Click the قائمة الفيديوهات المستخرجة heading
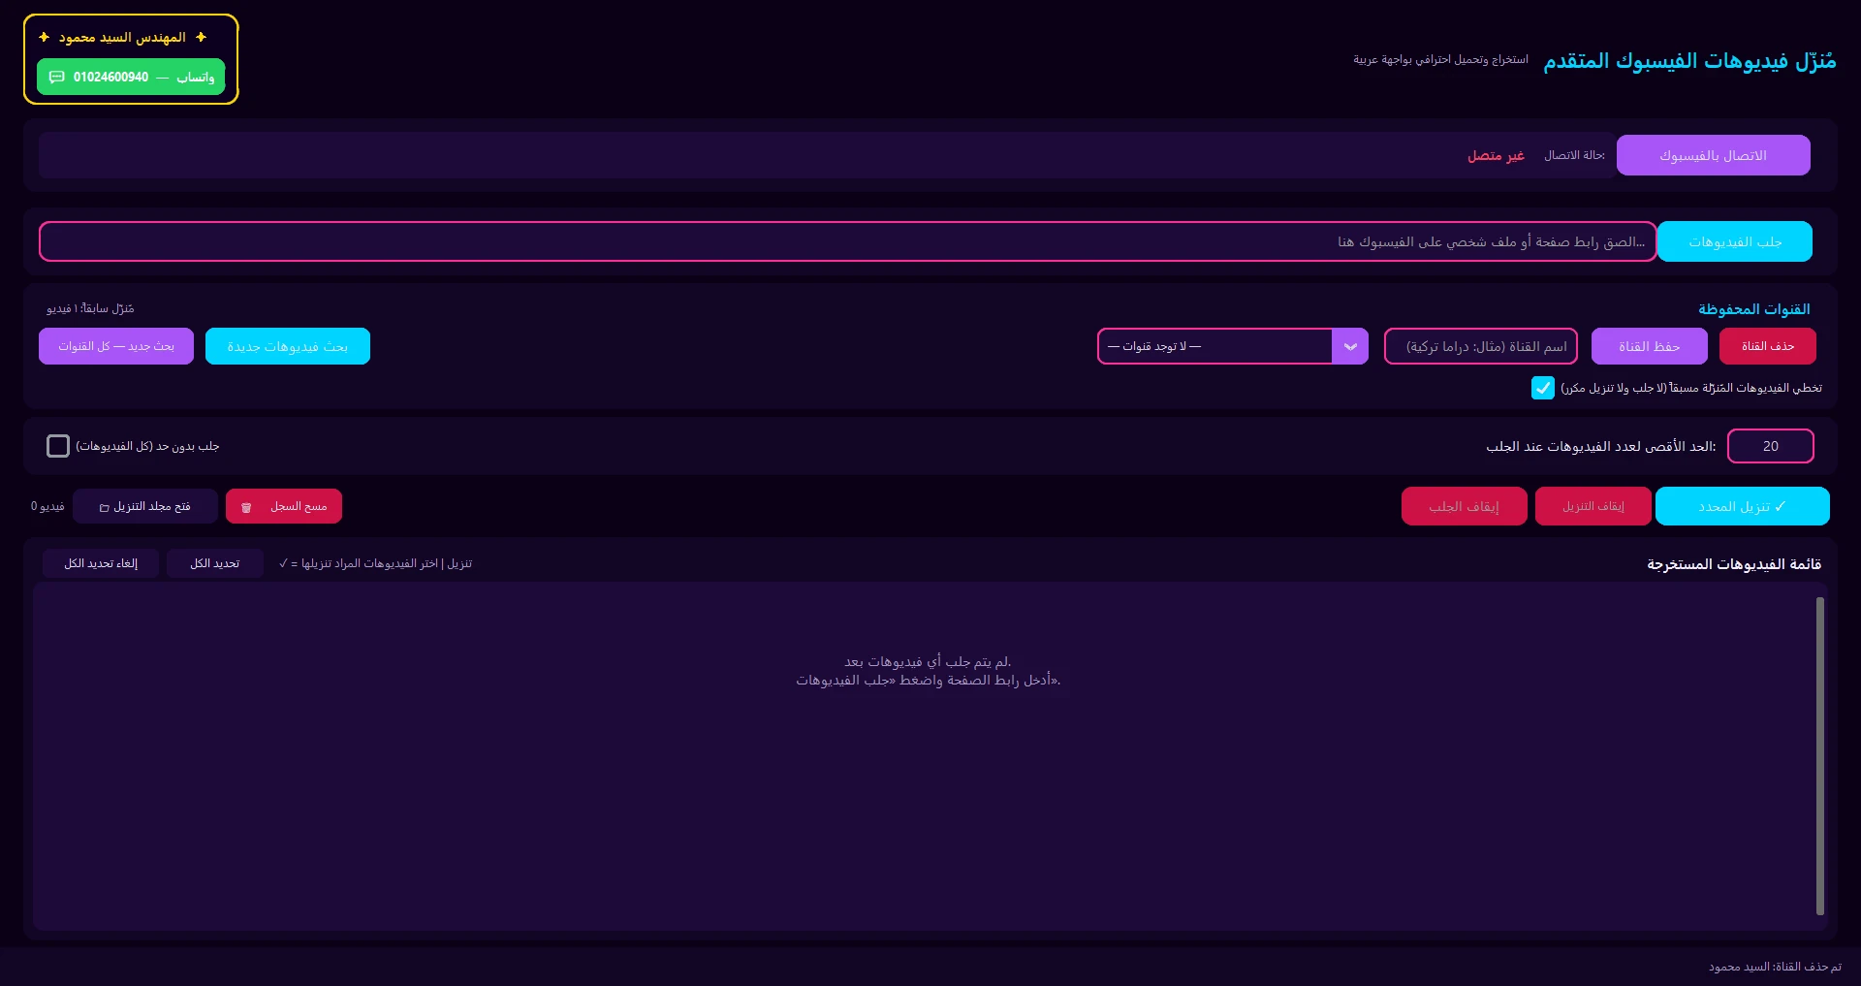1861x986 pixels. tap(1733, 563)
